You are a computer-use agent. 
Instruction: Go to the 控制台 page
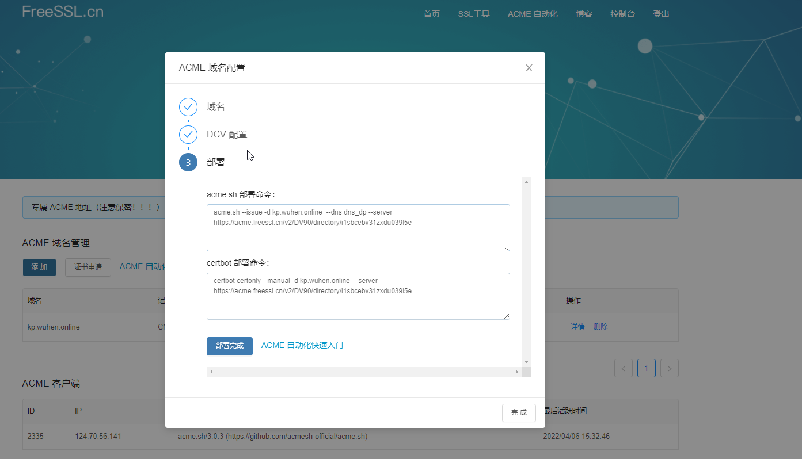pyautogui.click(x=622, y=14)
